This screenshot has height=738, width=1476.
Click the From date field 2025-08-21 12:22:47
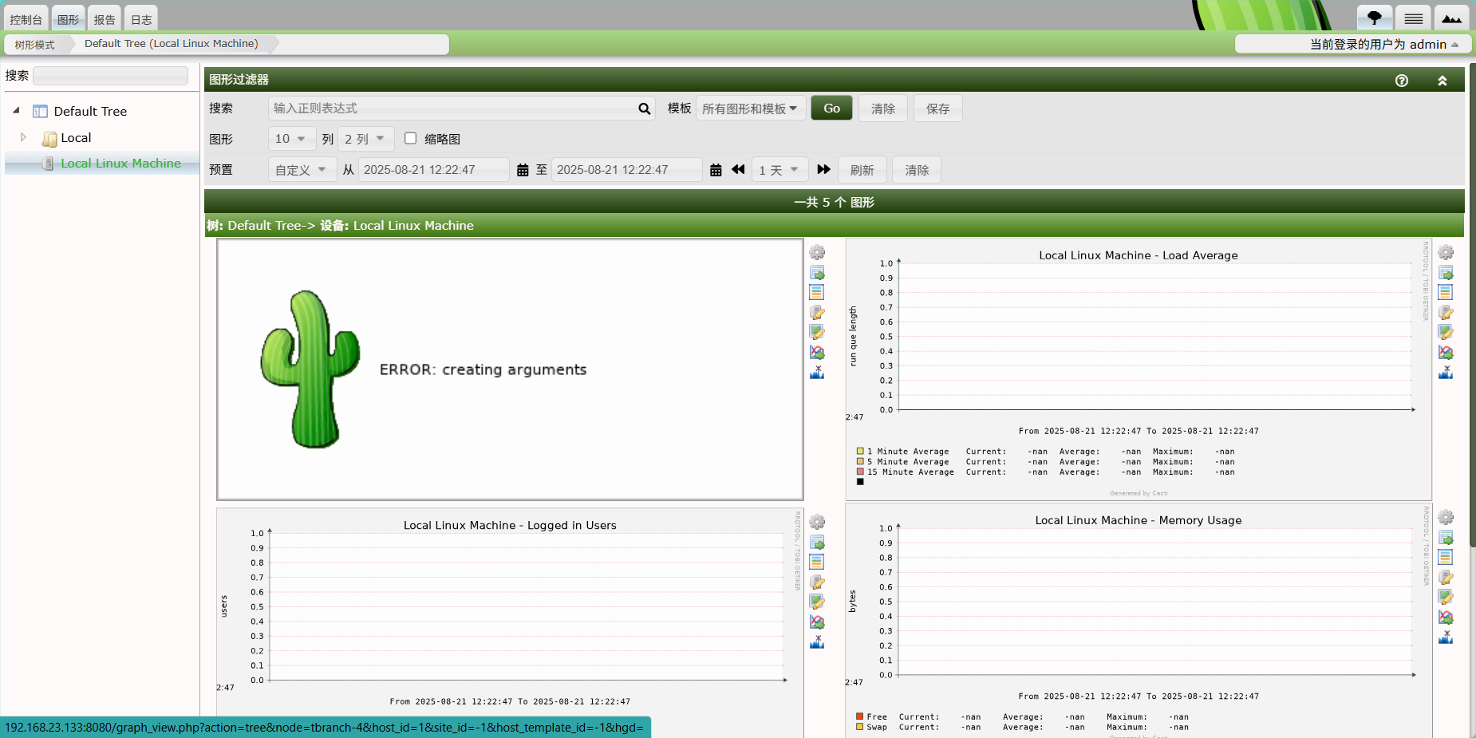click(434, 170)
